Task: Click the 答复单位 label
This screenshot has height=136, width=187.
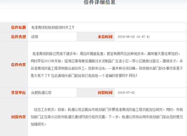Action: point(18,92)
